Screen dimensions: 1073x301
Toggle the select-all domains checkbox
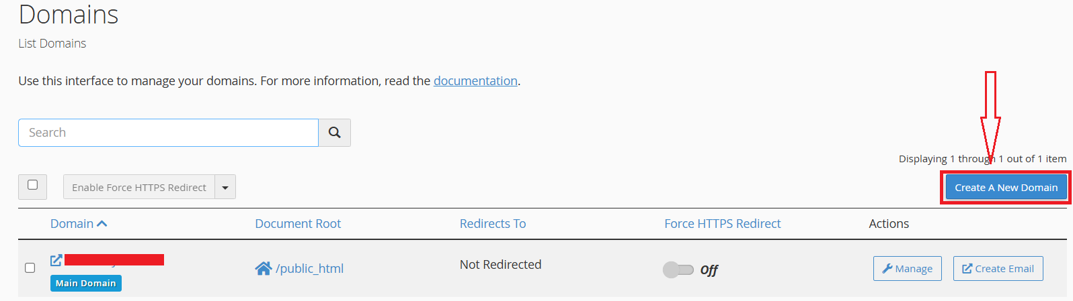coord(32,185)
